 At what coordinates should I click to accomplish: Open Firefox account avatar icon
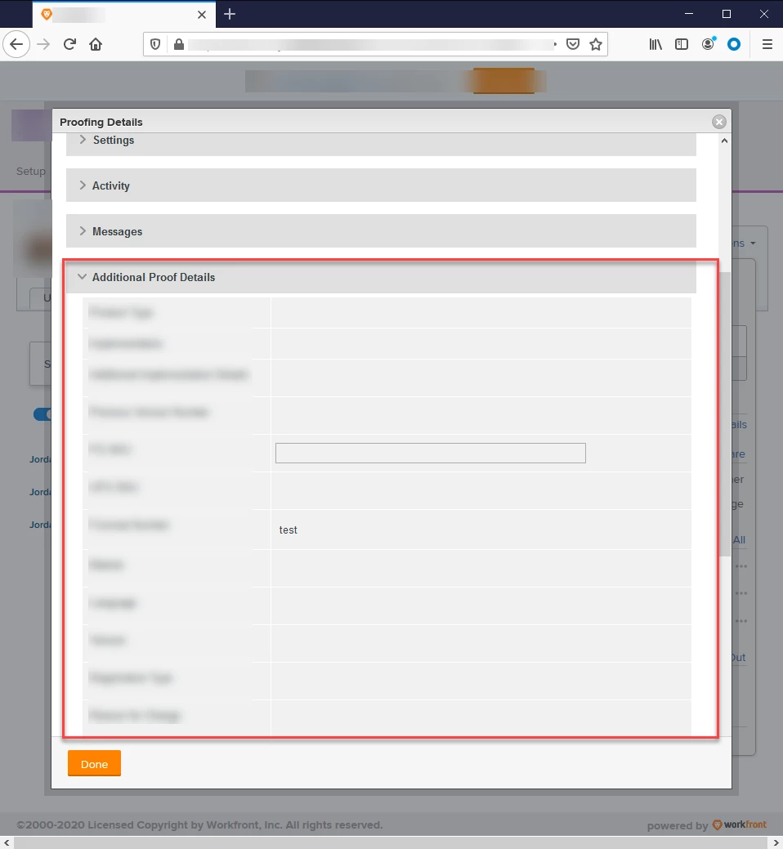coord(708,44)
